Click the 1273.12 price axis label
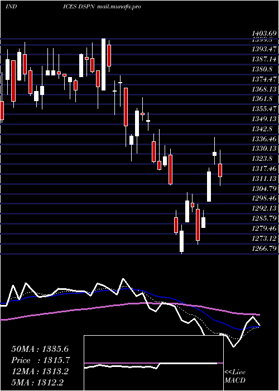279x391 pixels. (x=264, y=238)
